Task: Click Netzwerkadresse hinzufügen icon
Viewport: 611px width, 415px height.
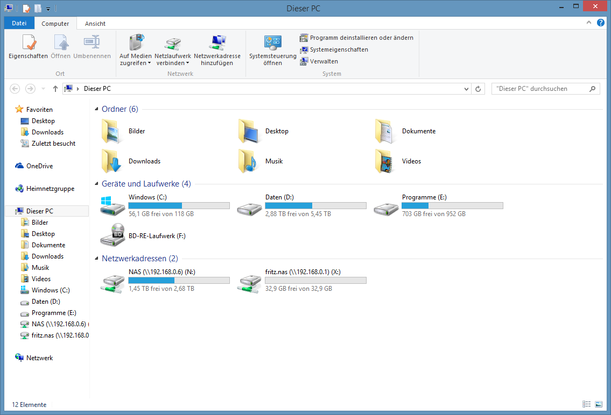Action: point(217,43)
